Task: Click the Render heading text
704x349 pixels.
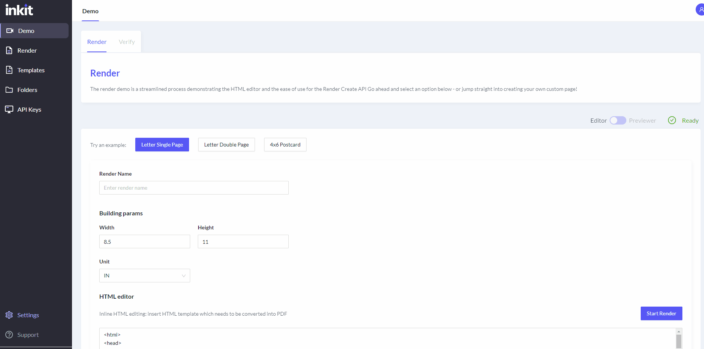Action: (x=105, y=73)
